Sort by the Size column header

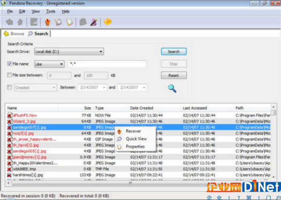tap(75, 108)
